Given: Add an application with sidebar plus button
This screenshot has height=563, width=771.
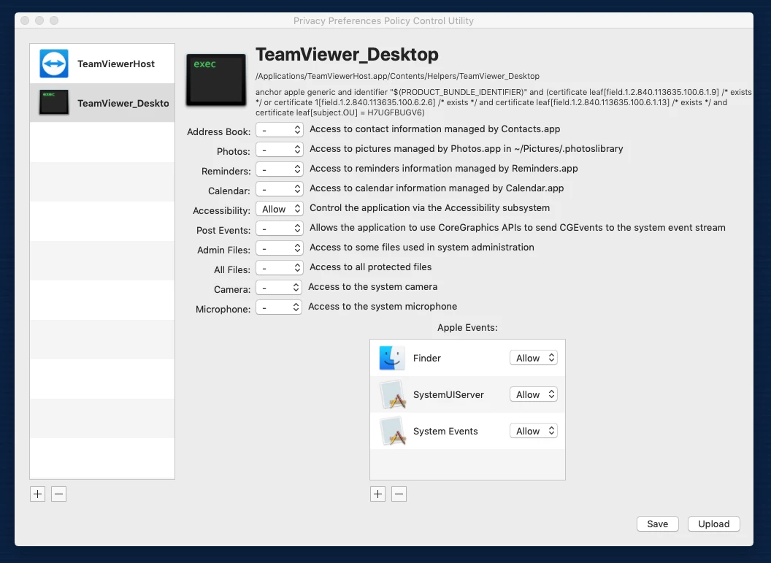Looking at the screenshot, I should tap(37, 494).
